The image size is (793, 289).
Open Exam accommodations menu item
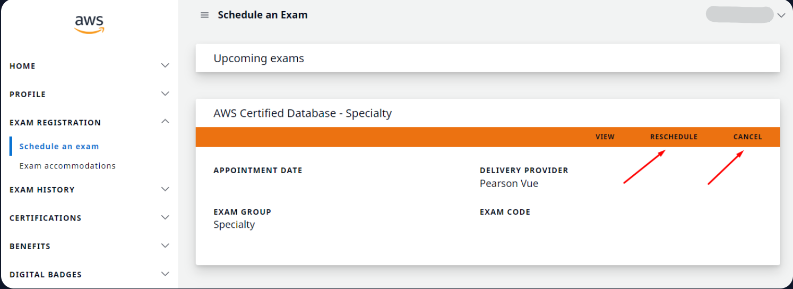pyautogui.click(x=67, y=166)
